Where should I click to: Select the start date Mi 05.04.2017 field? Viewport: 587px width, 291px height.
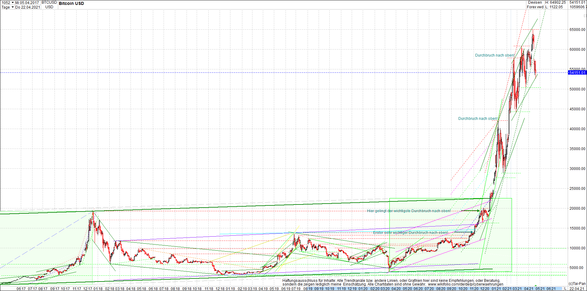[x=27, y=2]
